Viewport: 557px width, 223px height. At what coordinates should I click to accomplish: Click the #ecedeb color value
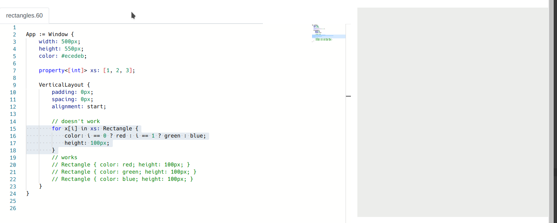72,56
